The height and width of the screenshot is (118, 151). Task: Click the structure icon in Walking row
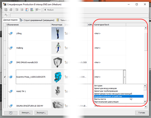[x=66, y=48]
